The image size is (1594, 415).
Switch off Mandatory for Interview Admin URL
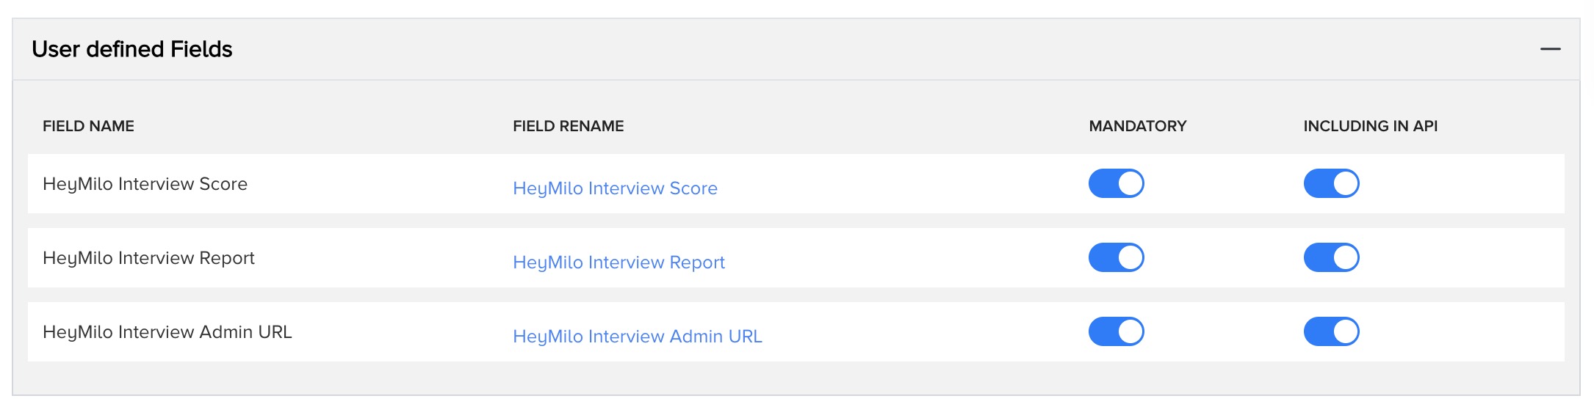[x=1116, y=331]
